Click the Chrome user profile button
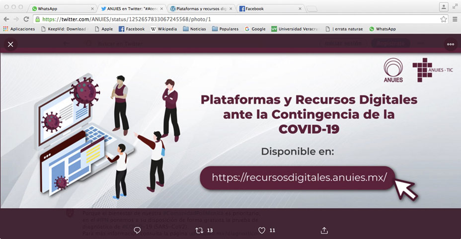 click(x=443, y=6)
